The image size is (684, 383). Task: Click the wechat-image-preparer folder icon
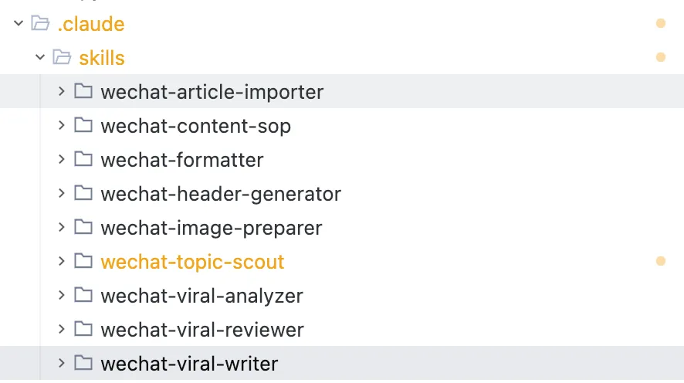83,228
